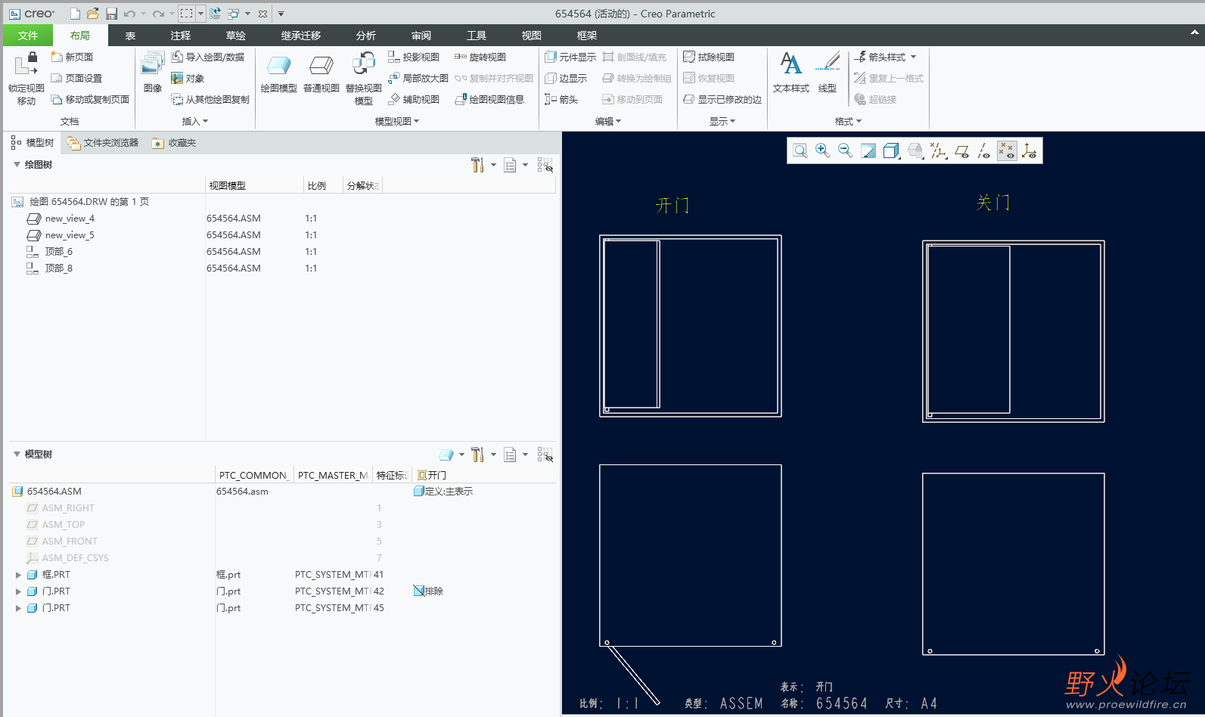This screenshot has width=1205, height=717.
Task: Switch to the 分析 ribbon tab
Action: point(366,36)
